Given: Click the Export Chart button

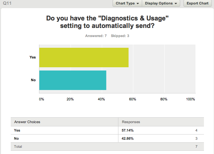Looking at the screenshot, I should pos(197,3).
